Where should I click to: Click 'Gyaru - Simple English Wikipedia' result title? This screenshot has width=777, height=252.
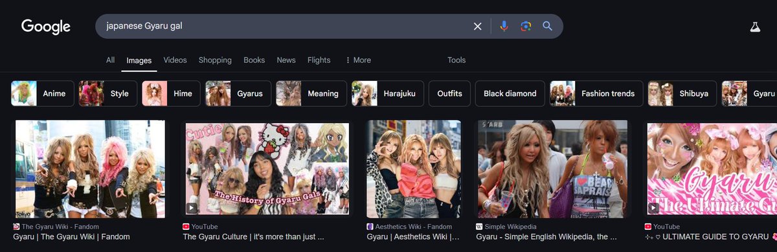click(546, 237)
